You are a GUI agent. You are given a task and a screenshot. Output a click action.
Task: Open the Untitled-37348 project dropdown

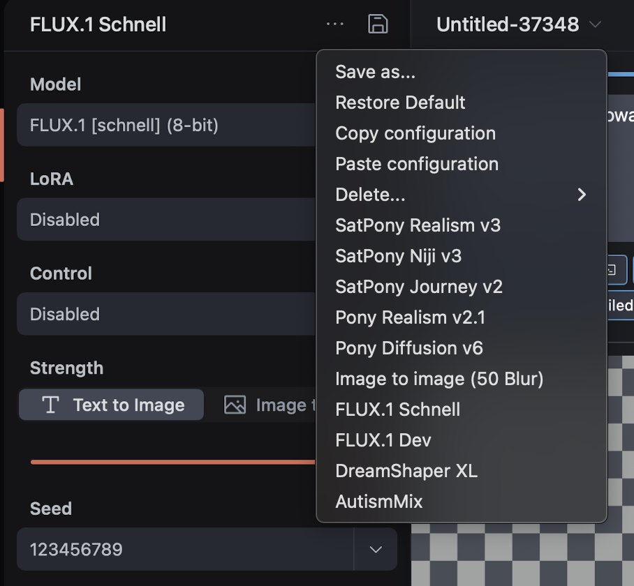518,25
